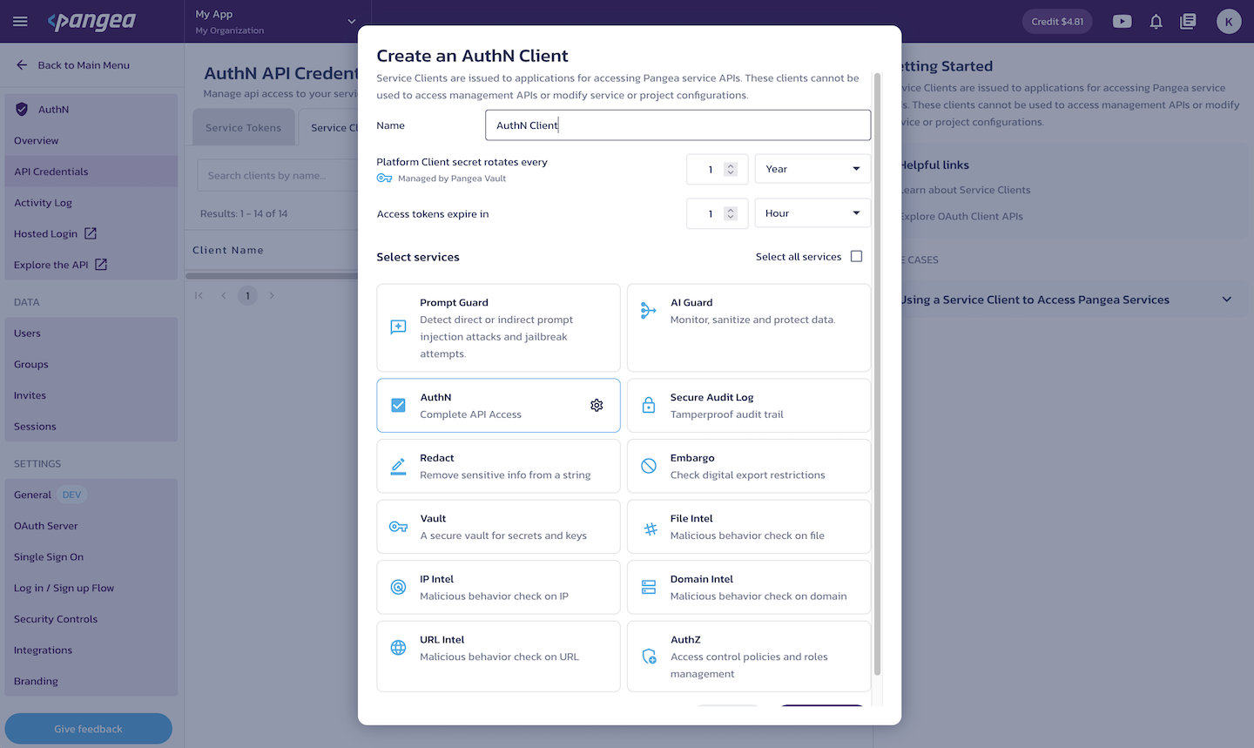Go to previous page arrow in pagination
The image size is (1254, 748).
224,296
